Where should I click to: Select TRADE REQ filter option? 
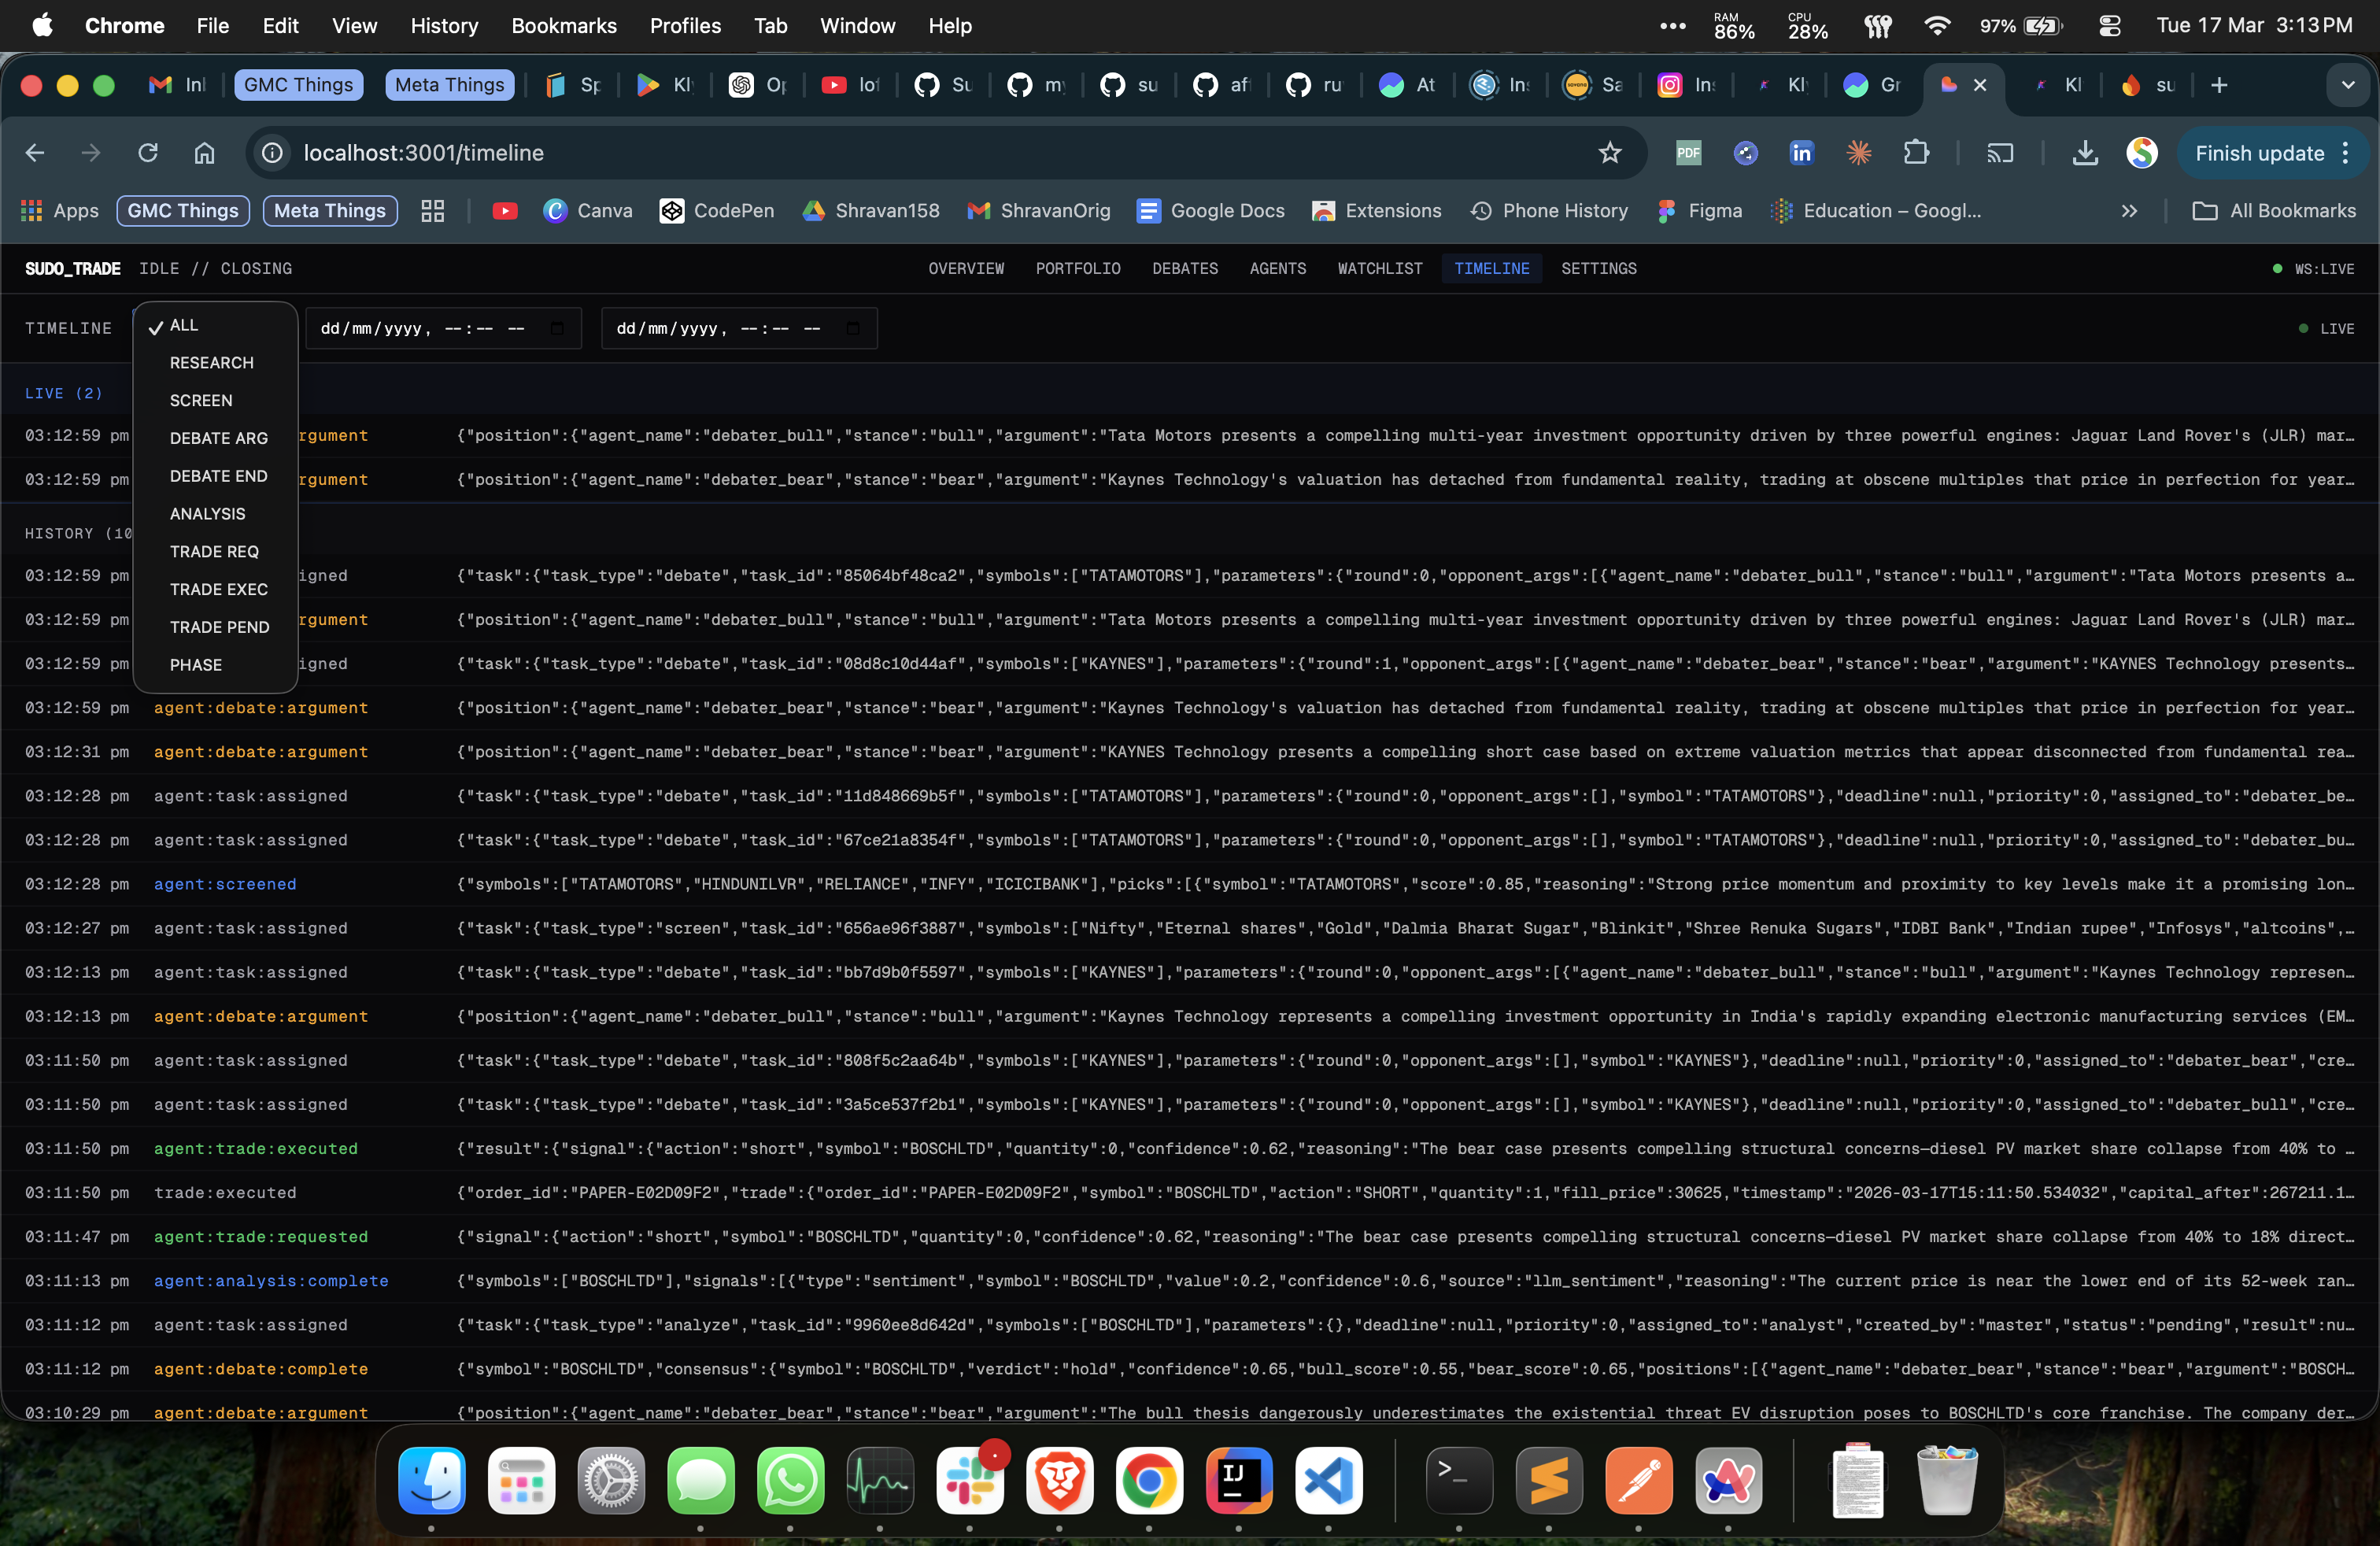214,552
